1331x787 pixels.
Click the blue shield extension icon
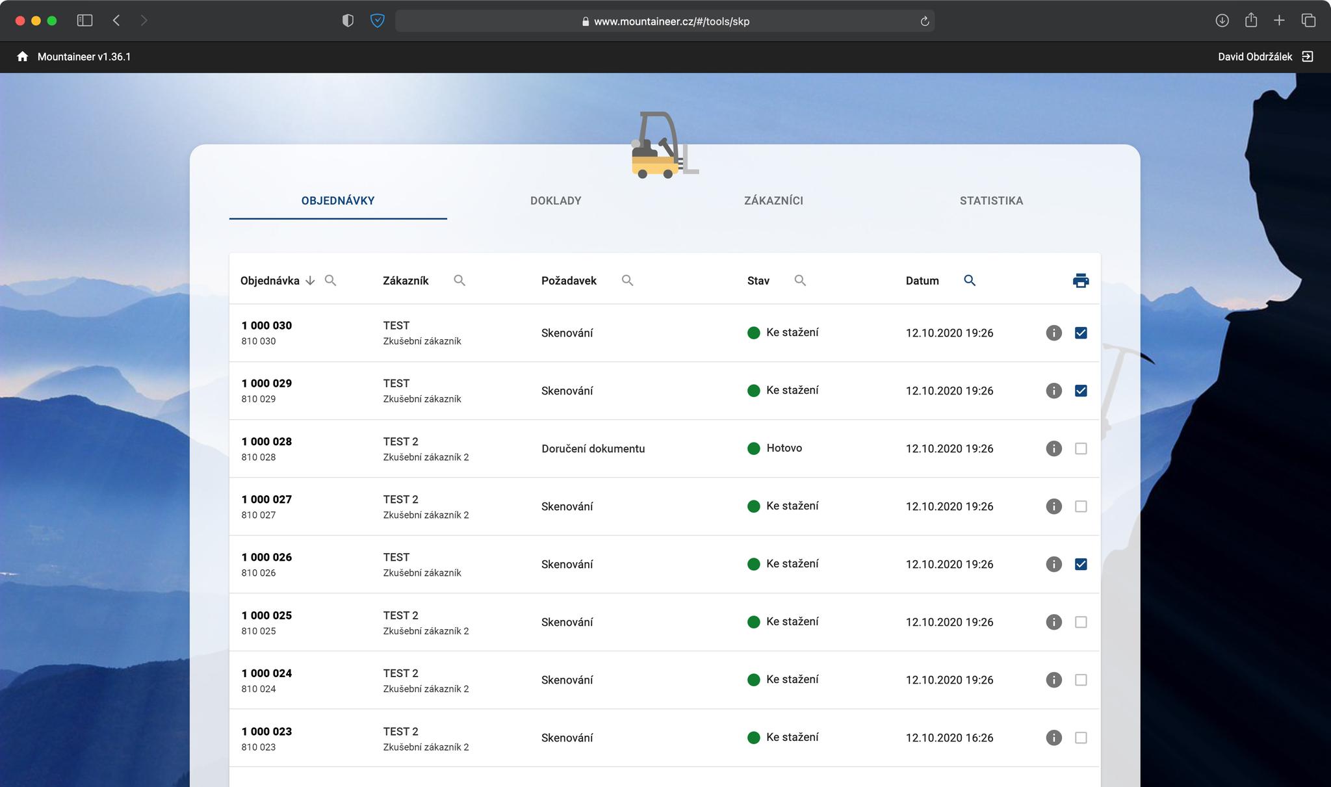[377, 21]
